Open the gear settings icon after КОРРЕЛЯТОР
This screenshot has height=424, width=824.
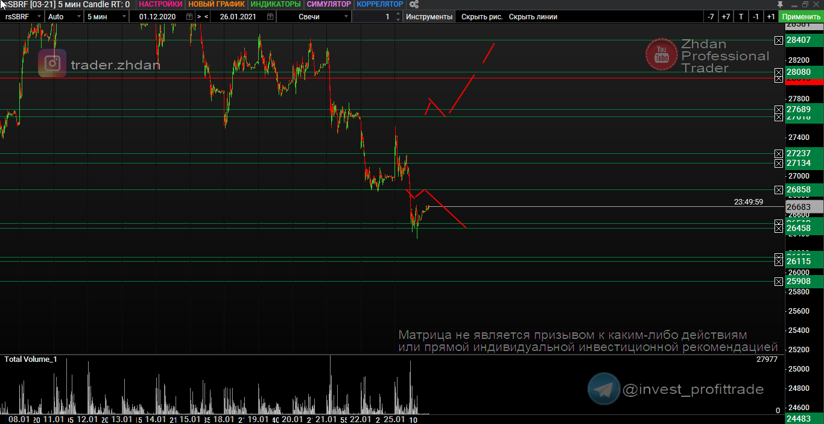[414, 4]
